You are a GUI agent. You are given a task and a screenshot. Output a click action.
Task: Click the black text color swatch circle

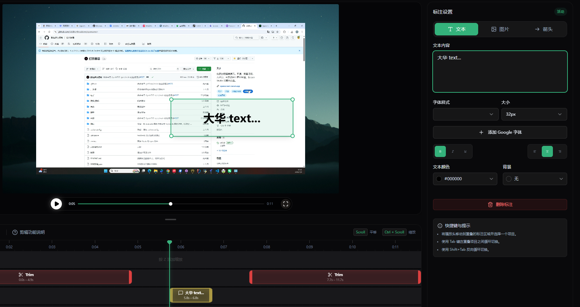tap(439, 179)
